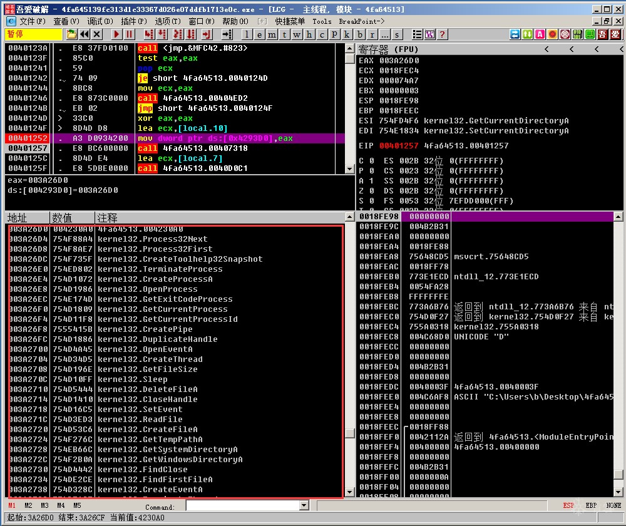The width and height of the screenshot is (626, 526).
Task: Show source via the 's' button
Action: 397,34
